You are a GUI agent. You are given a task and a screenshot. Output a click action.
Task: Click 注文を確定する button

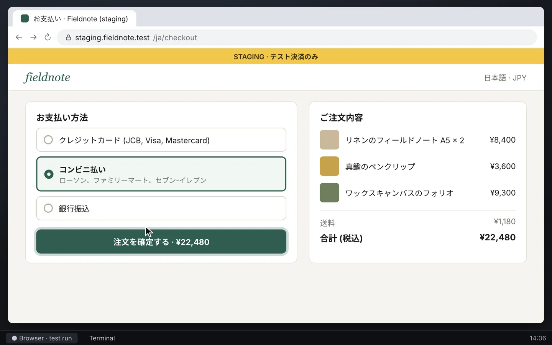161,242
